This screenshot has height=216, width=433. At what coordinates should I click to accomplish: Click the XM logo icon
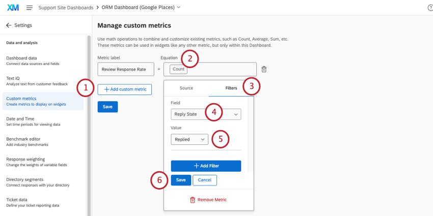pos(12,8)
